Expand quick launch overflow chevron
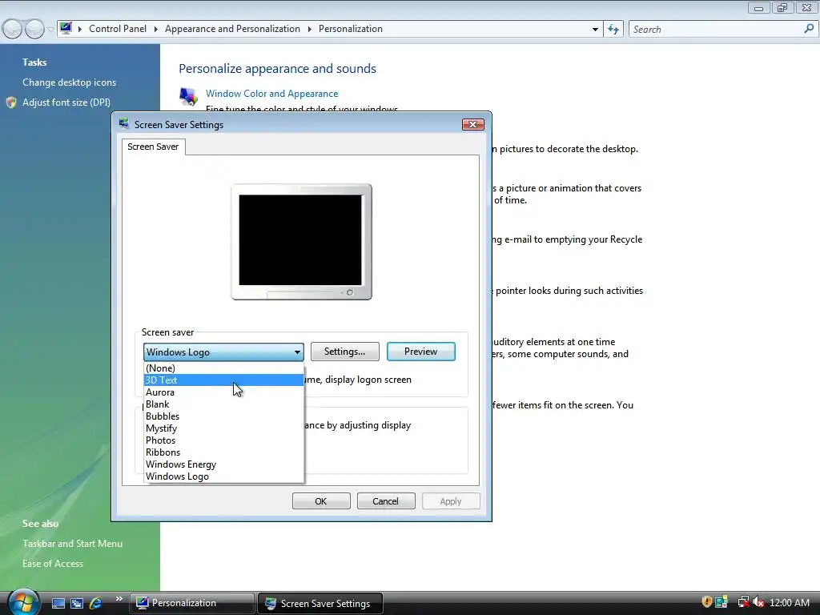 (x=119, y=599)
